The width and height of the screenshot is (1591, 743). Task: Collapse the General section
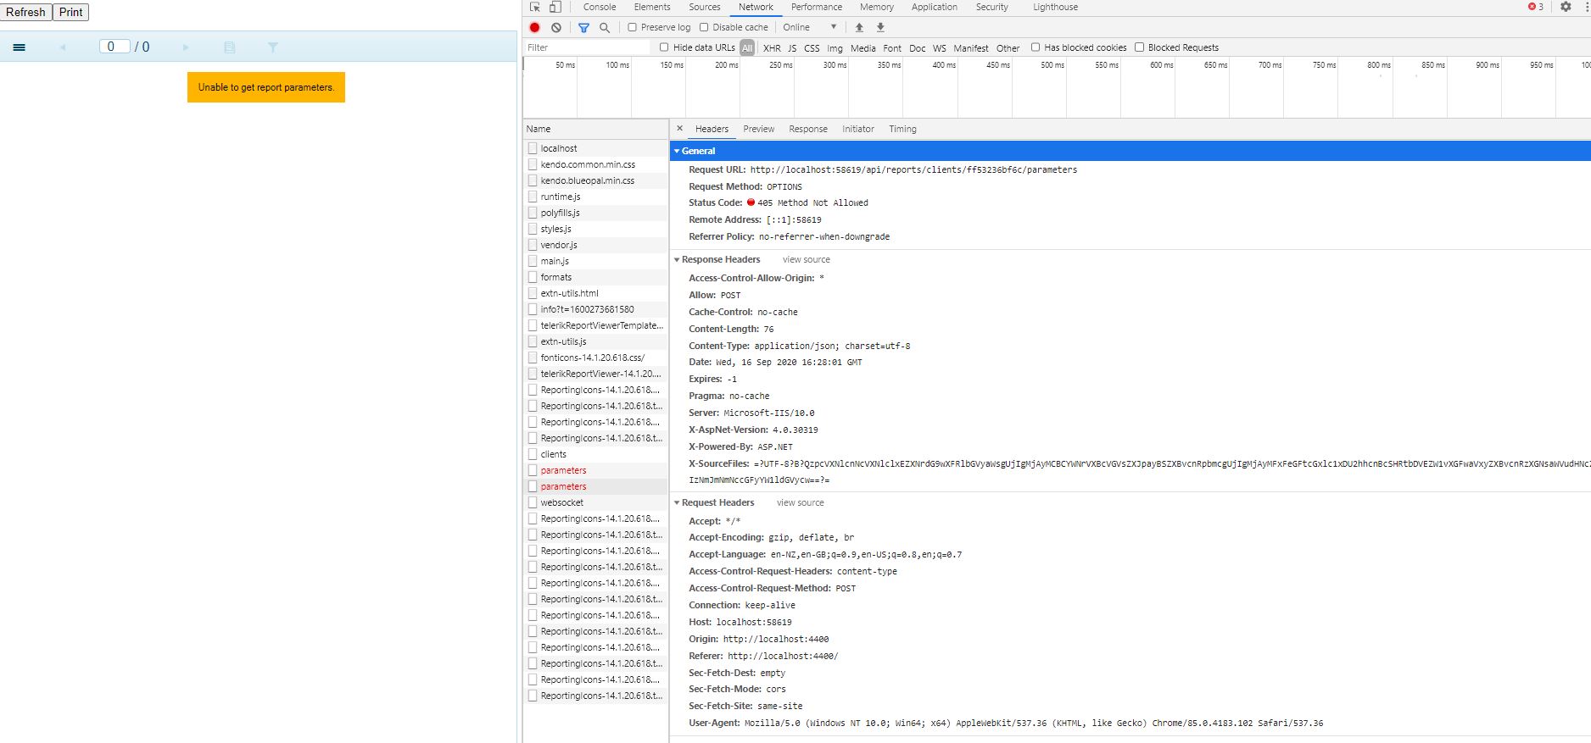pos(677,151)
